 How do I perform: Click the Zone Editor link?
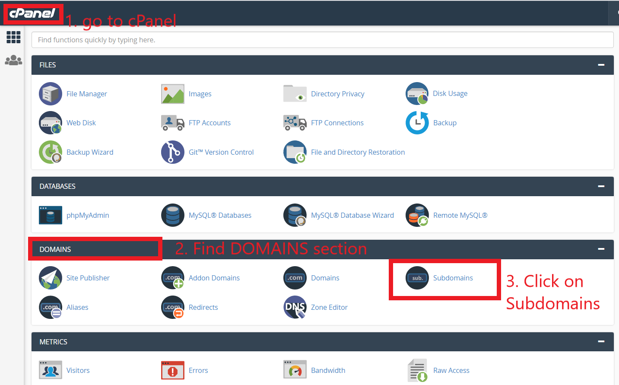coord(329,307)
